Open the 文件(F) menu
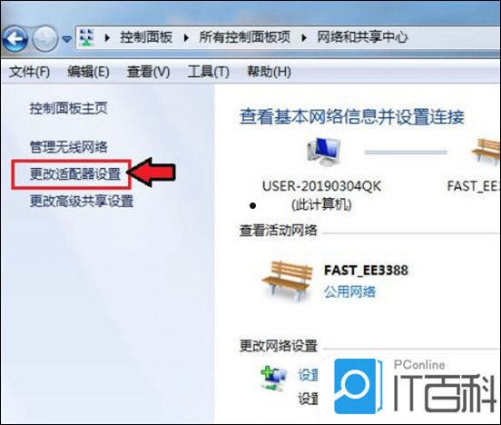 [29, 72]
